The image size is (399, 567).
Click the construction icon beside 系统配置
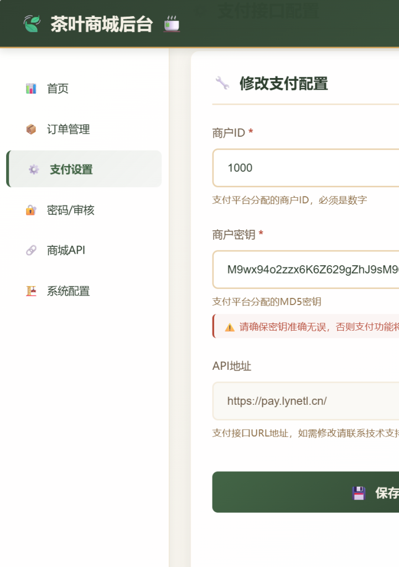tap(31, 291)
